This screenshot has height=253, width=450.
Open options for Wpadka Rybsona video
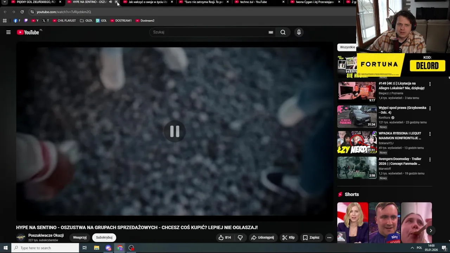click(x=430, y=134)
